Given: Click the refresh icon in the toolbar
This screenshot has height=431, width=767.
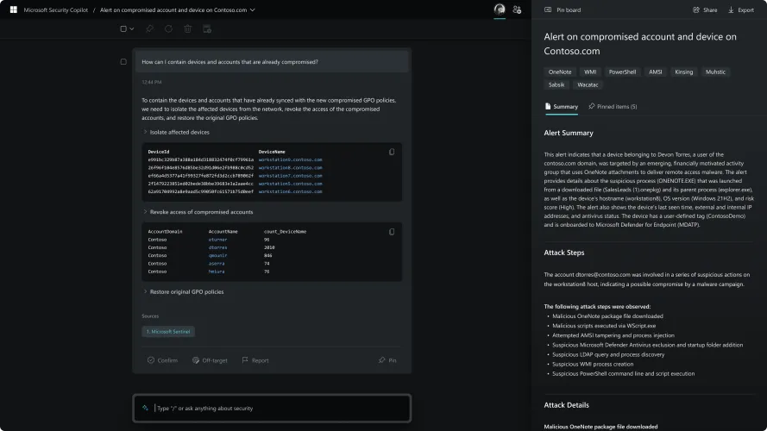Looking at the screenshot, I should pos(168,28).
